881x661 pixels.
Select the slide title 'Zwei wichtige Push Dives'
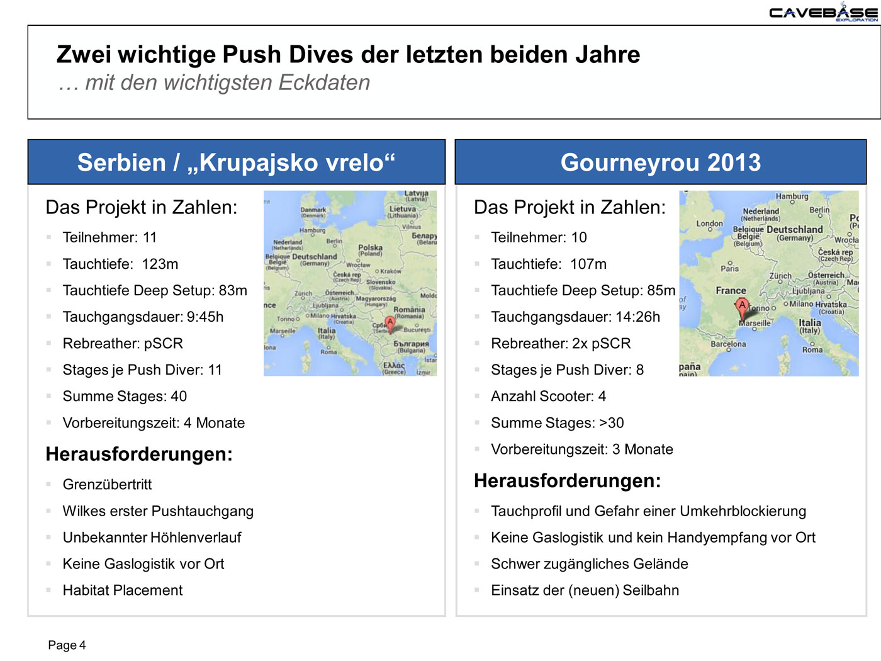(x=348, y=55)
